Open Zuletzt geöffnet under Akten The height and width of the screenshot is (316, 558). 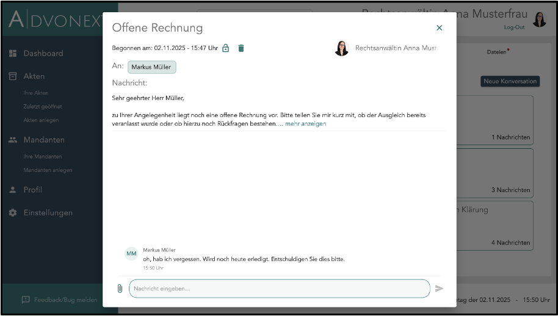[x=42, y=107]
